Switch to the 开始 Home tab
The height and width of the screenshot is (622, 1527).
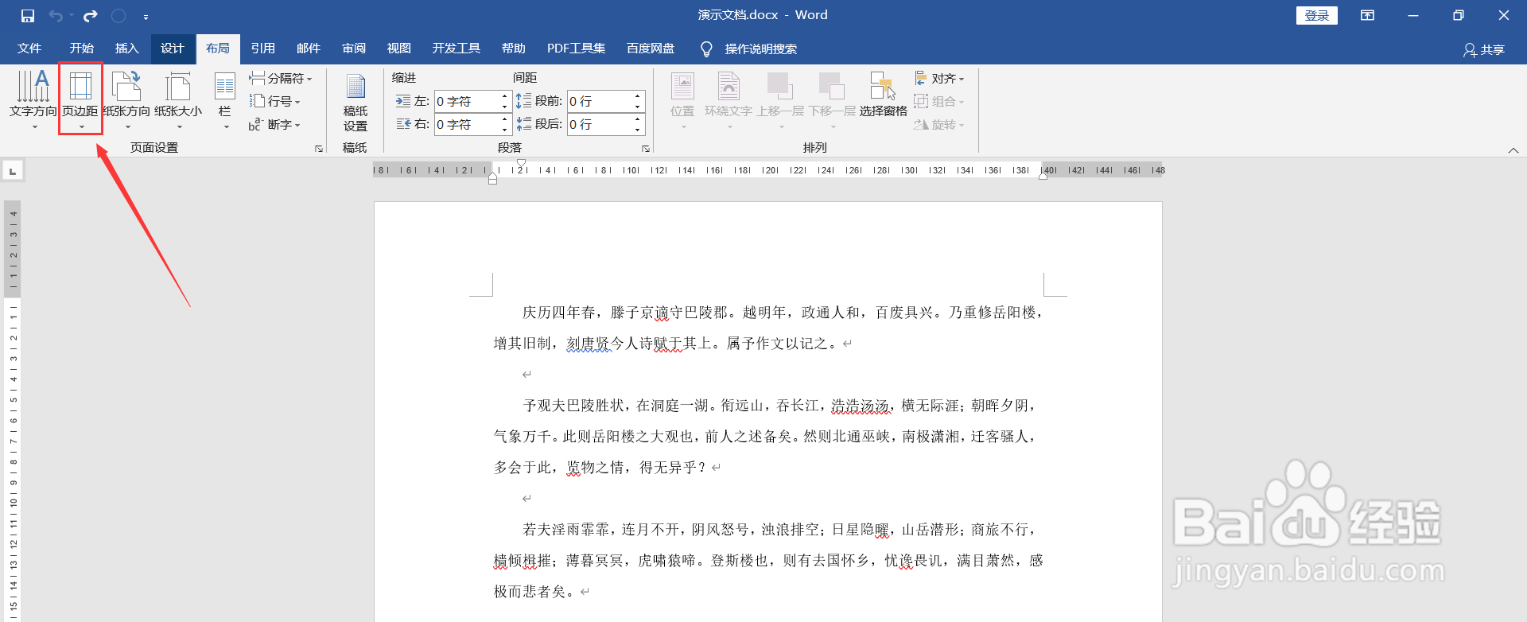[81, 49]
